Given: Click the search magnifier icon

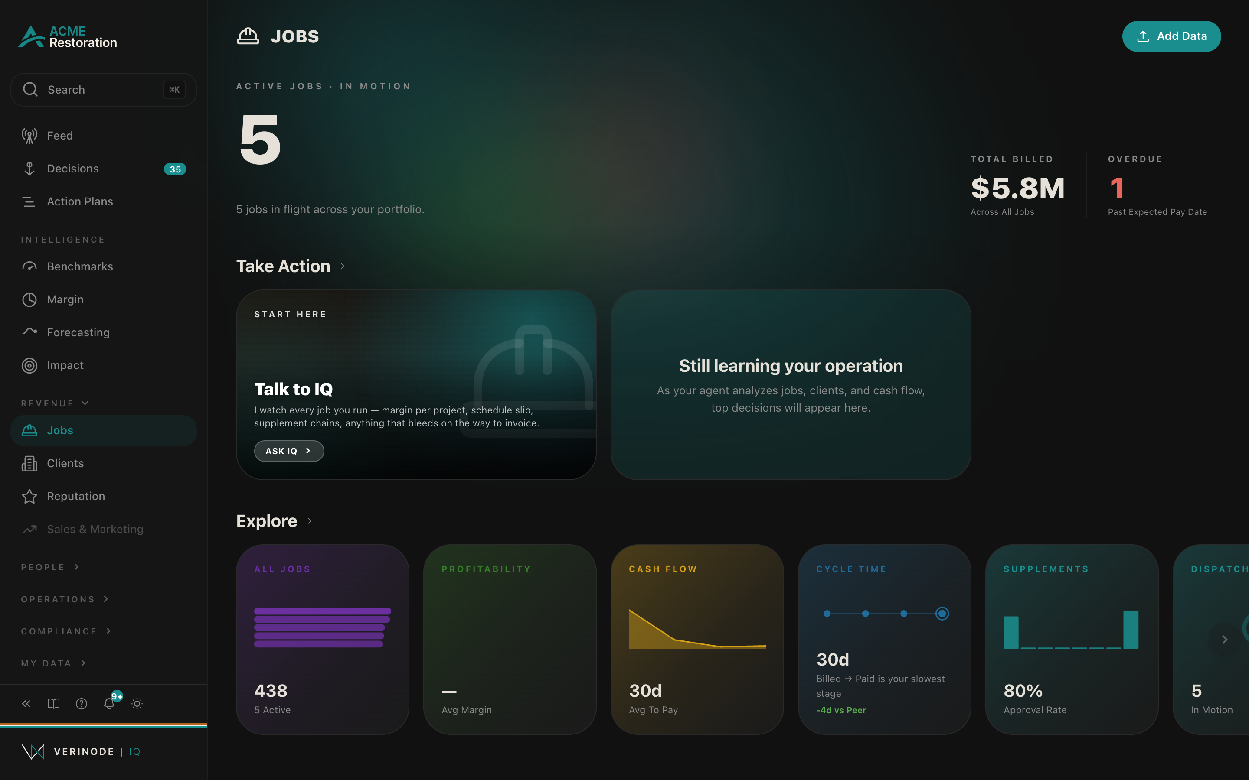Looking at the screenshot, I should [30, 90].
